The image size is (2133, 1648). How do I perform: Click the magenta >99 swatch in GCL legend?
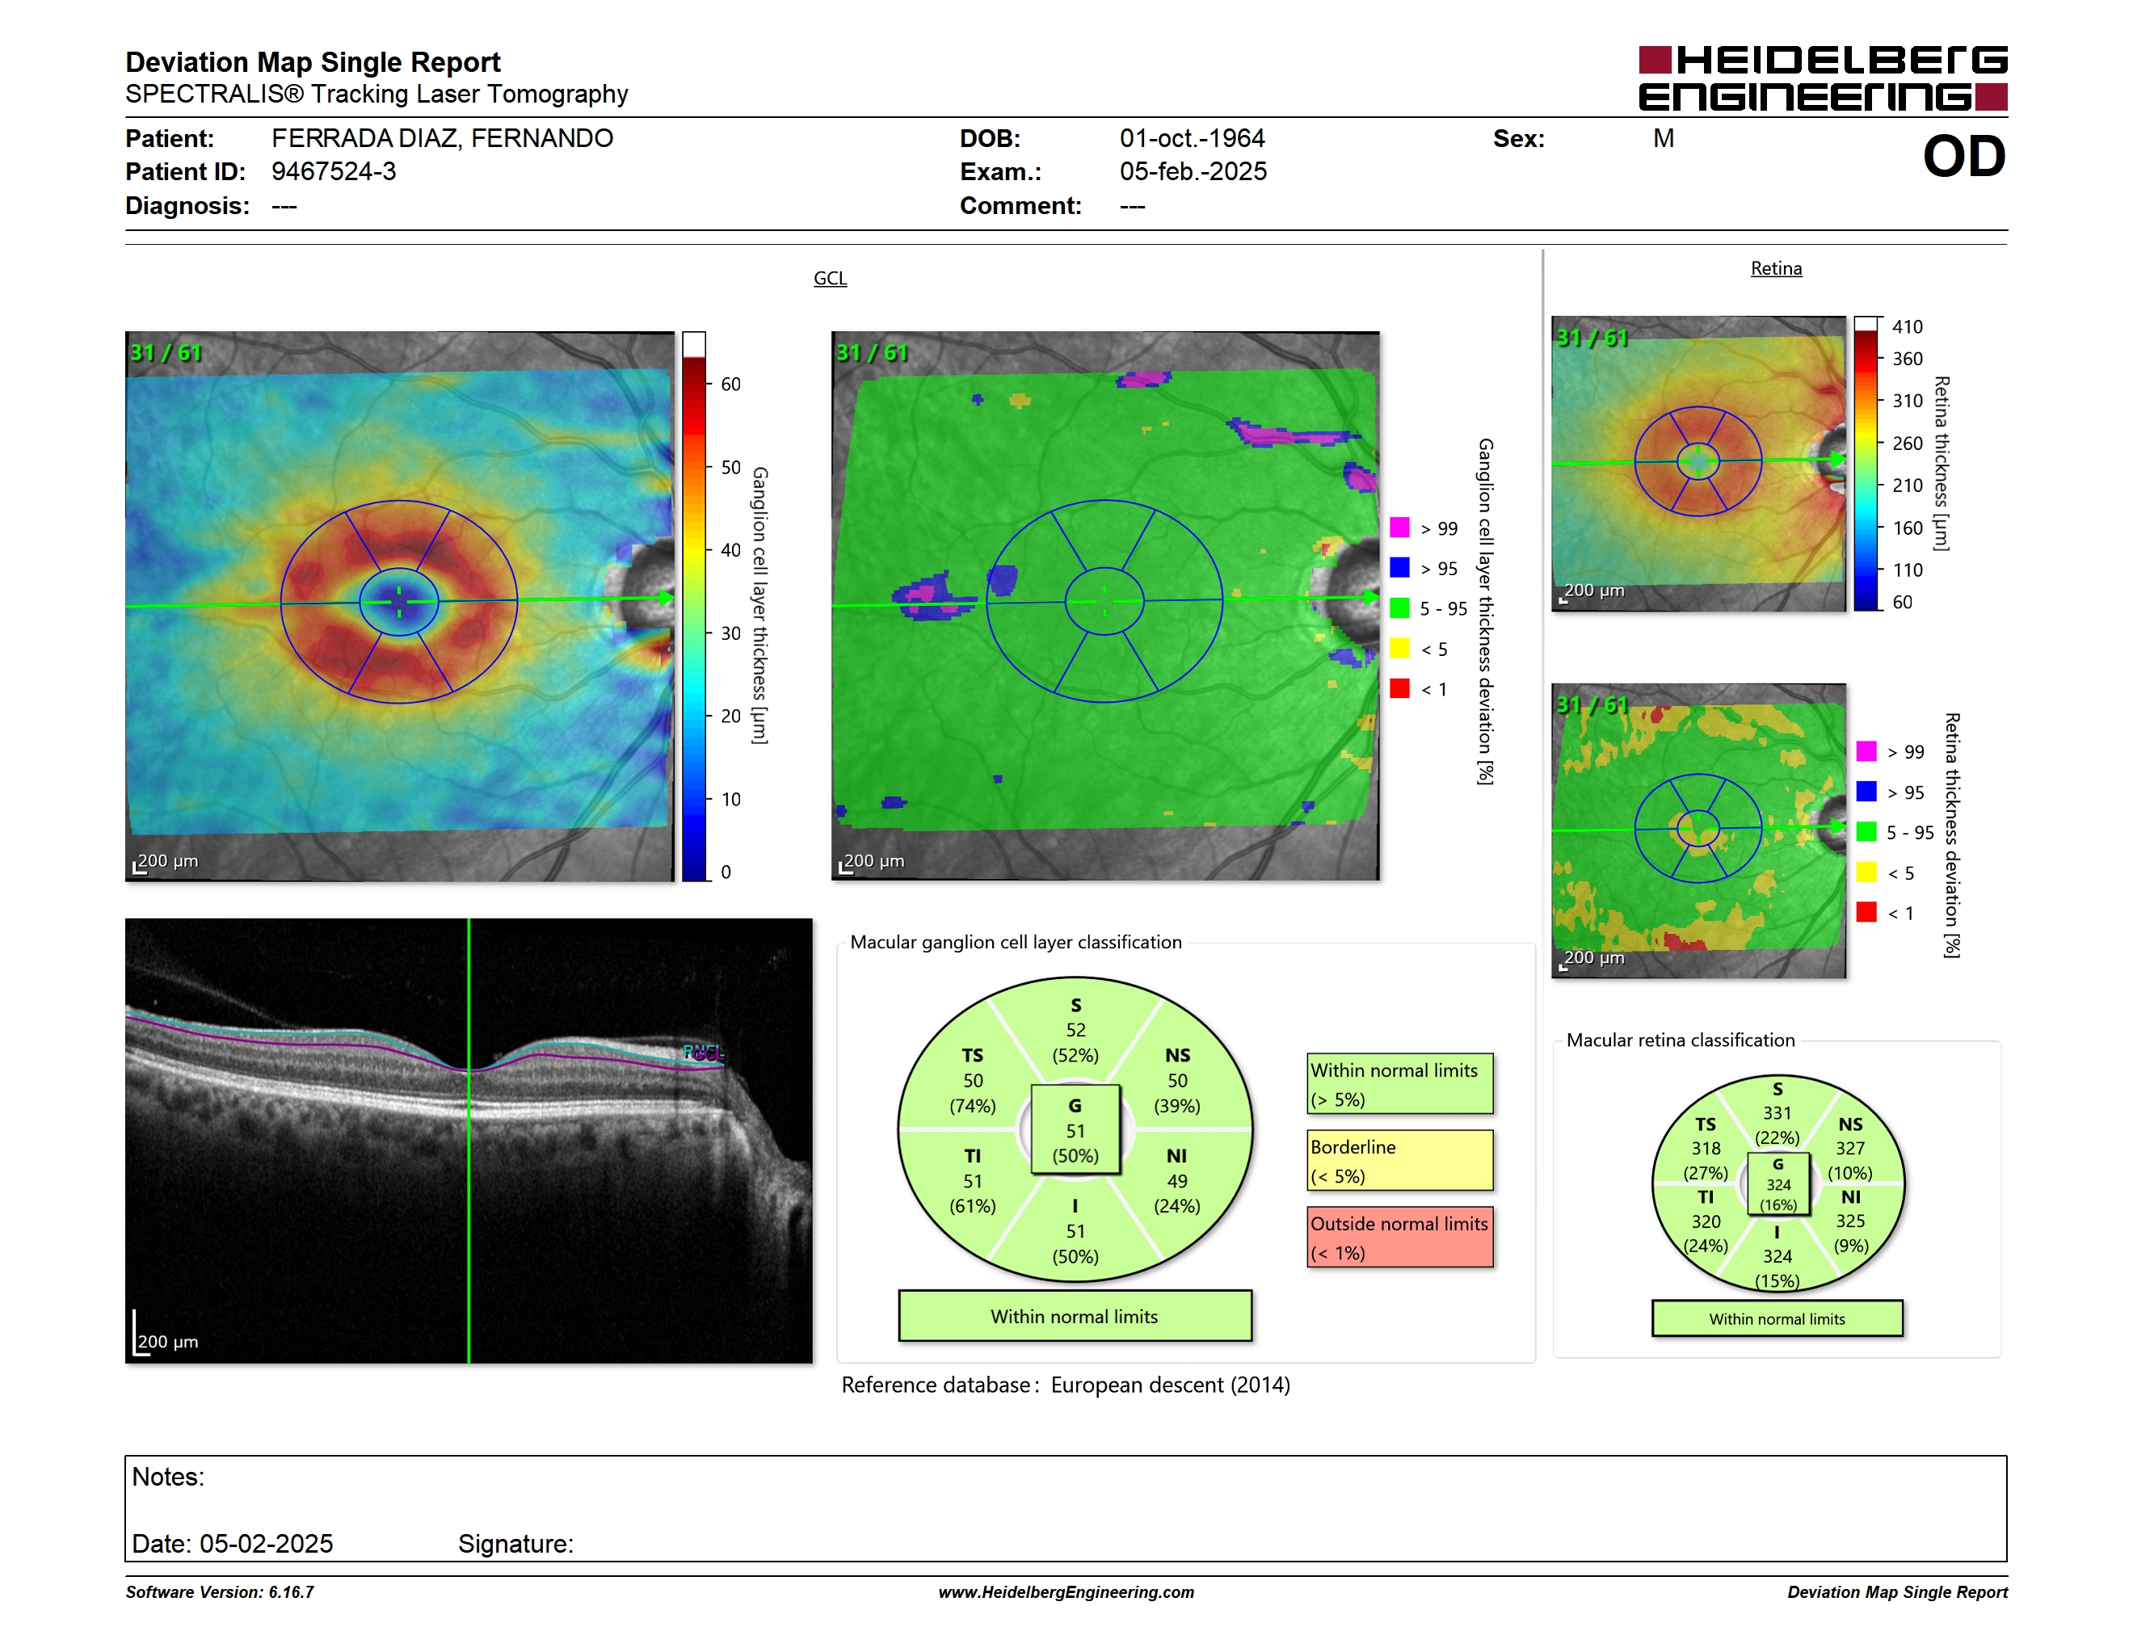[x=1399, y=528]
